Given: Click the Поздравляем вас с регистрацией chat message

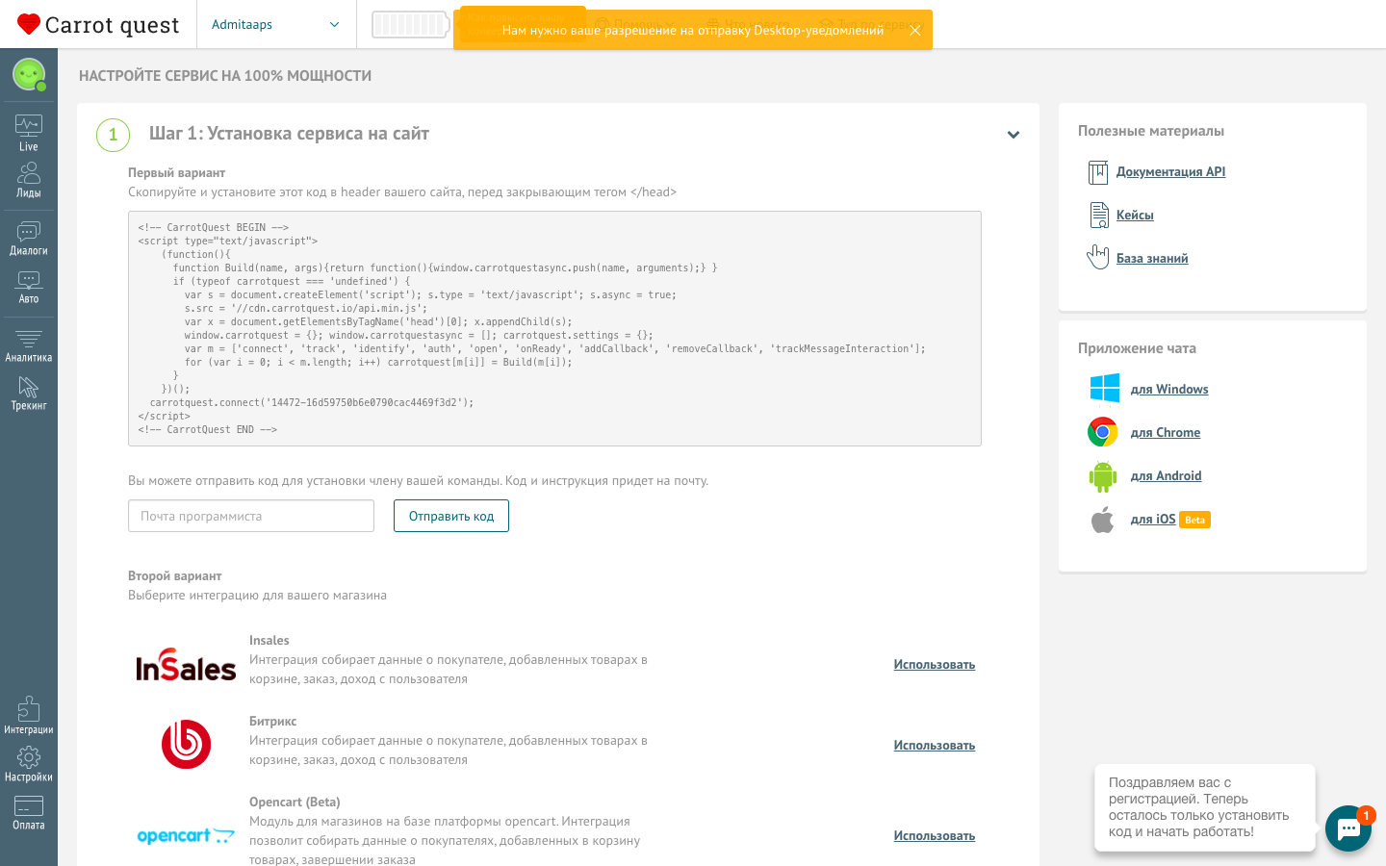Looking at the screenshot, I should tap(1205, 807).
